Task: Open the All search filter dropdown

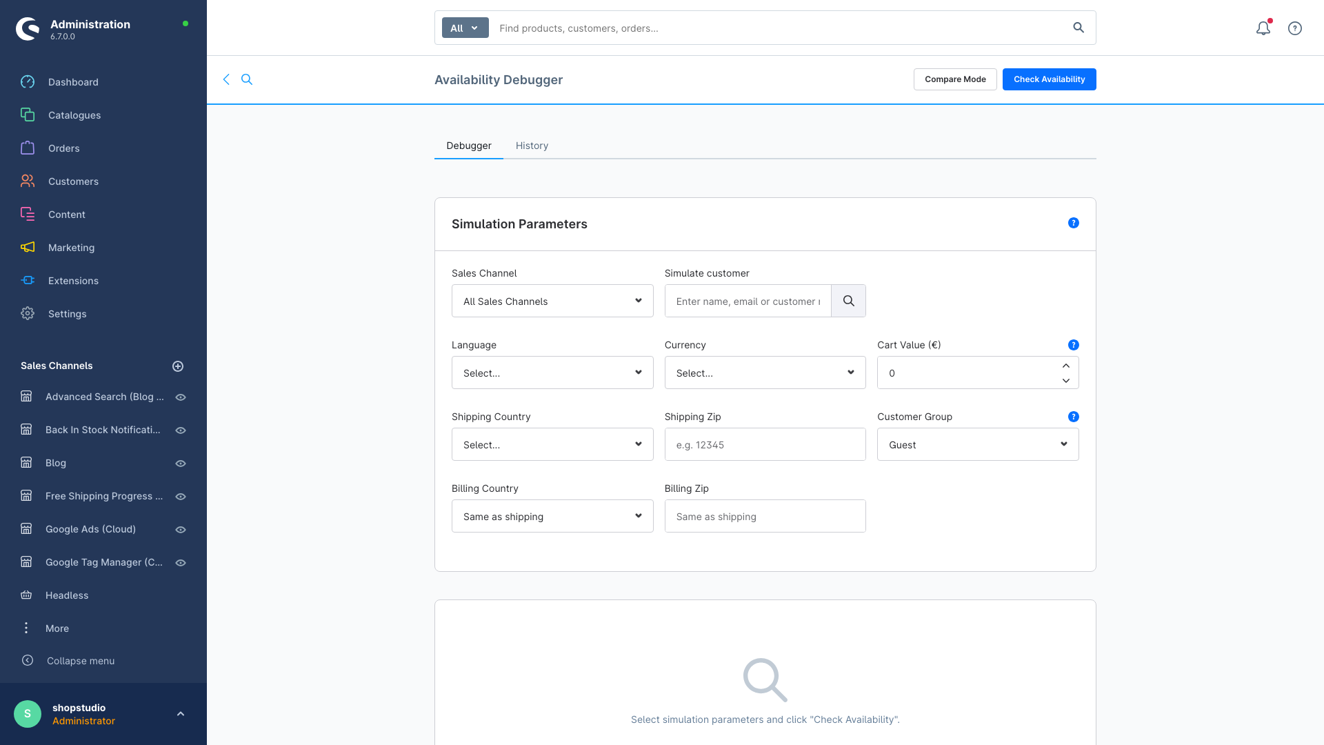Action: click(x=465, y=28)
